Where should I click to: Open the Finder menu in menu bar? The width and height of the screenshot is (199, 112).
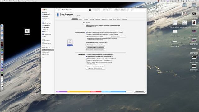click(6, 1)
